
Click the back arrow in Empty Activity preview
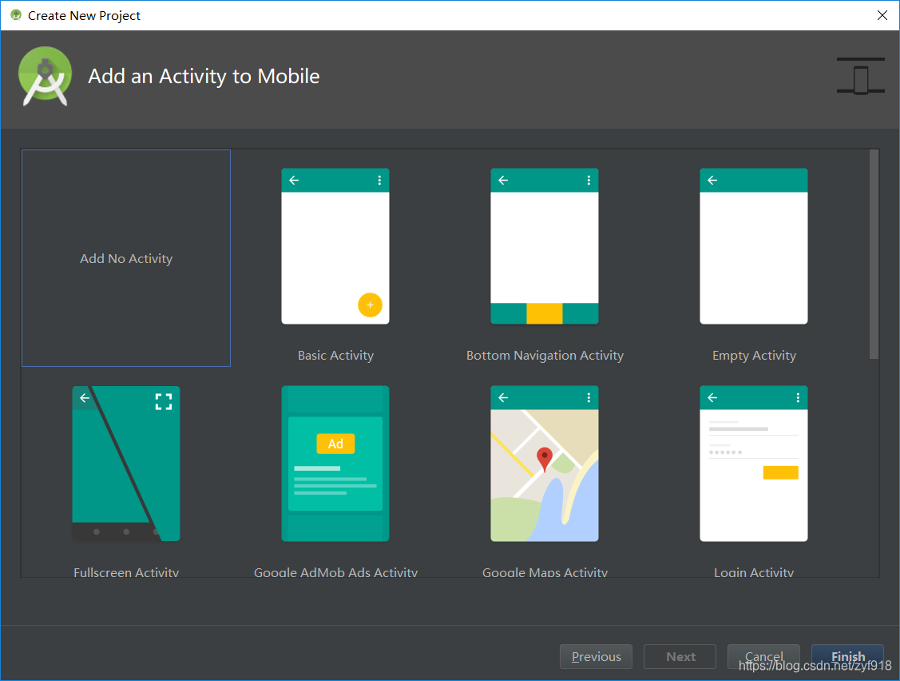712,181
